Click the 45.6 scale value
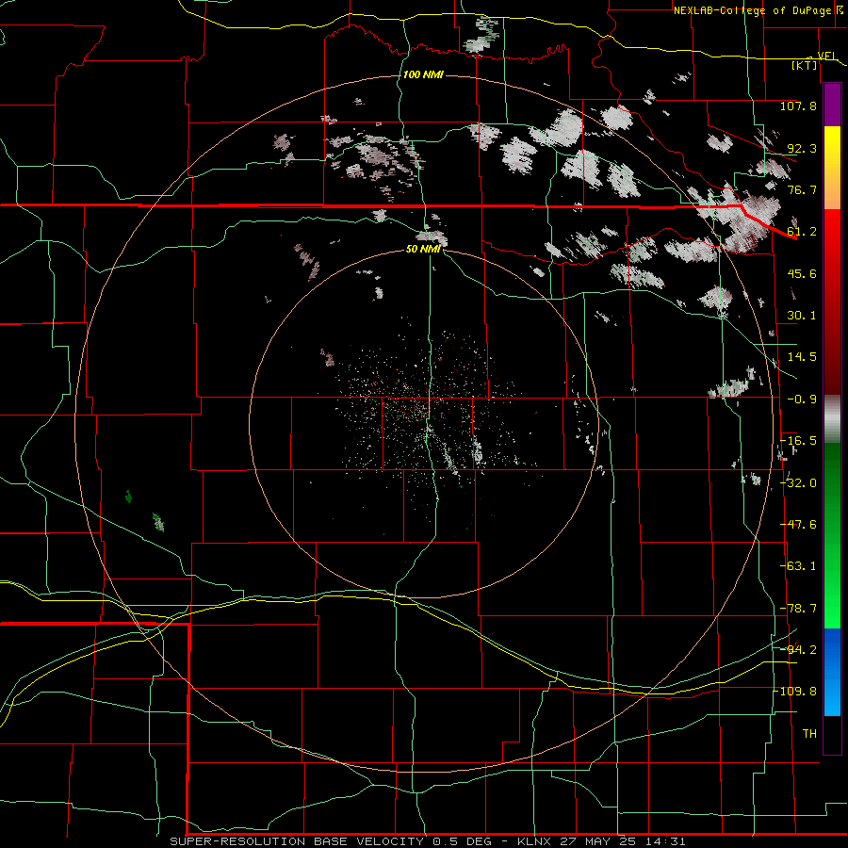The width and height of the screenshot is (848, 848). 802,273
